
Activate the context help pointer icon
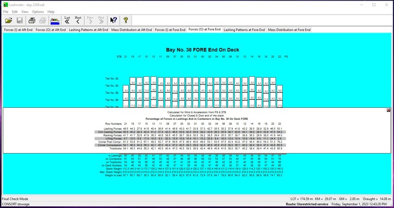(x=114, y=20)
